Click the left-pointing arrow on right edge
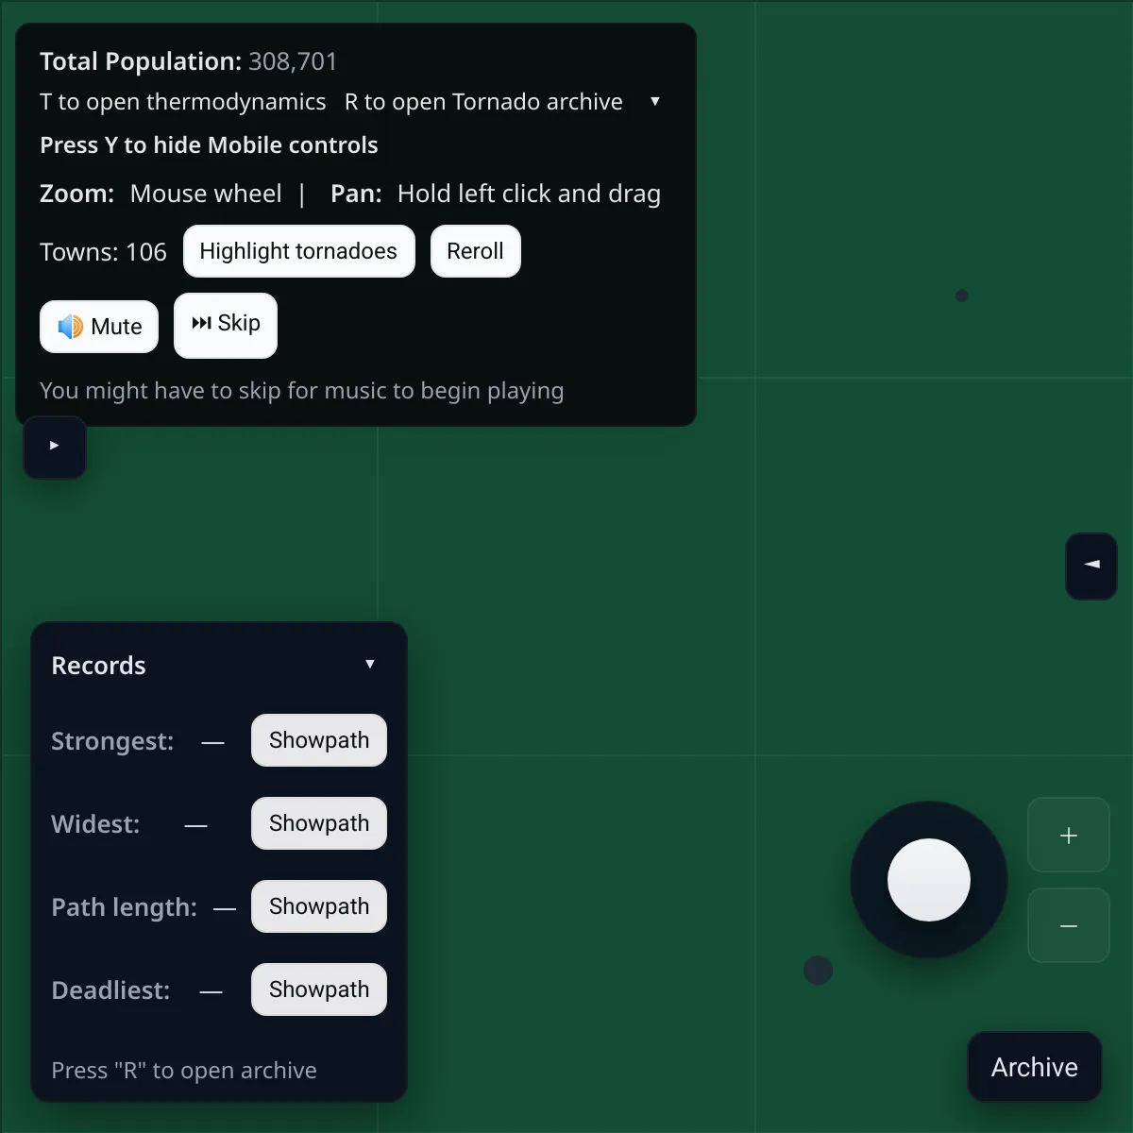The image size is (1133, 1133). pos(1091,565)
